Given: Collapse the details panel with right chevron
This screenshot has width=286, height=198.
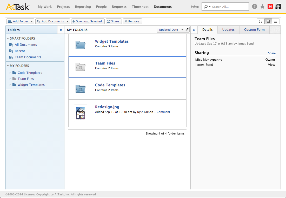Looking at the screenshot, I should [x=194, y=30].
